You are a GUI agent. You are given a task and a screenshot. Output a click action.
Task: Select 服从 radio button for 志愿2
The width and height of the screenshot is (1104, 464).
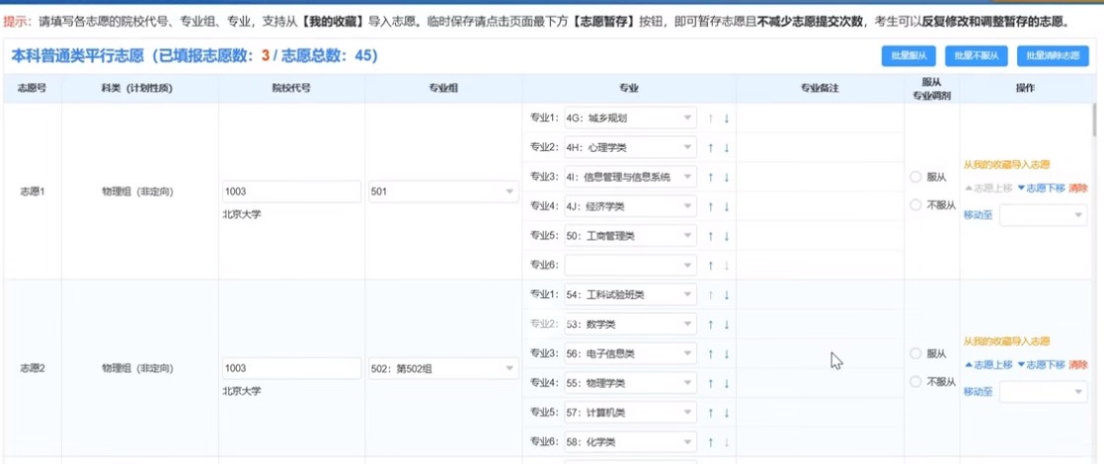pyautogui.click(x=915, y=353)
